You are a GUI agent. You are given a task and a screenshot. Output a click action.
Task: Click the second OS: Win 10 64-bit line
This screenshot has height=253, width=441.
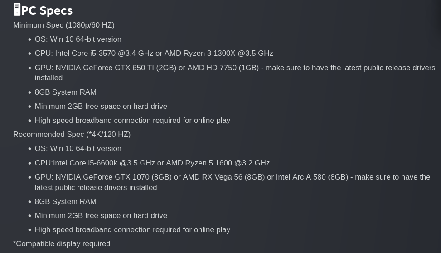point(78,148)
